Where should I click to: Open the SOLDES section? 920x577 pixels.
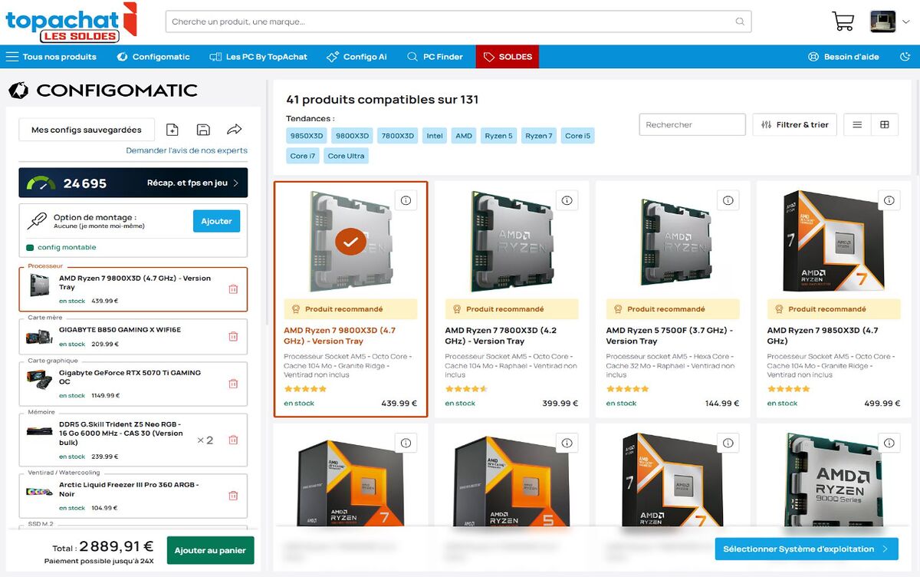point(508,57)
